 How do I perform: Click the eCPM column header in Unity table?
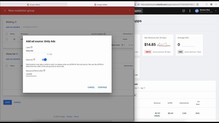[x=170, y=103]
